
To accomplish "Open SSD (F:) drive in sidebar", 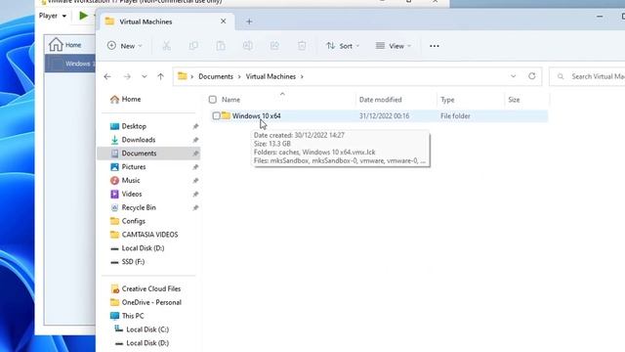I will (133, 262).
